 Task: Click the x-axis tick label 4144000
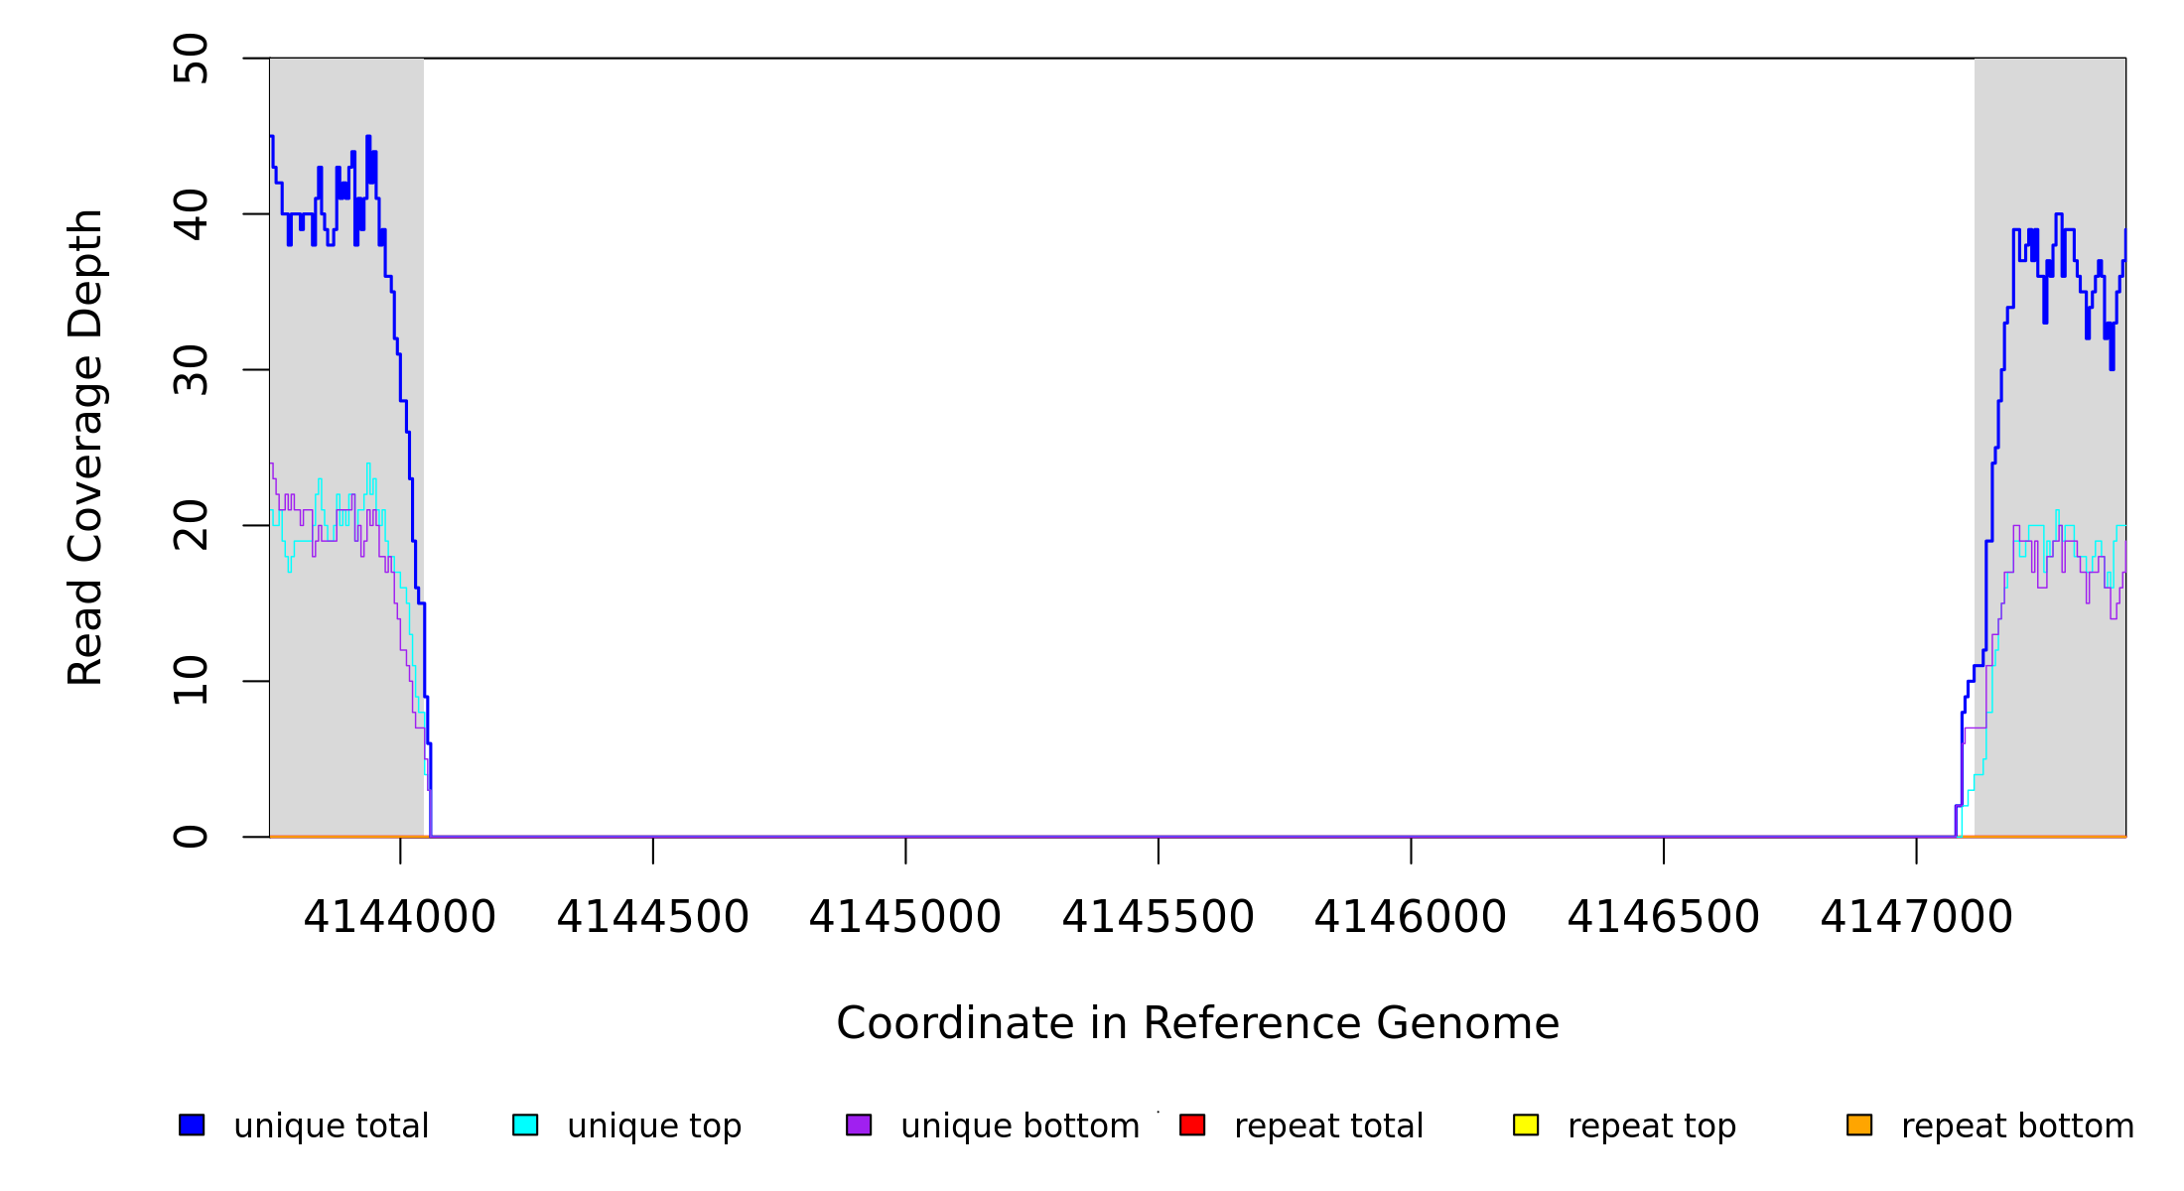399,917
